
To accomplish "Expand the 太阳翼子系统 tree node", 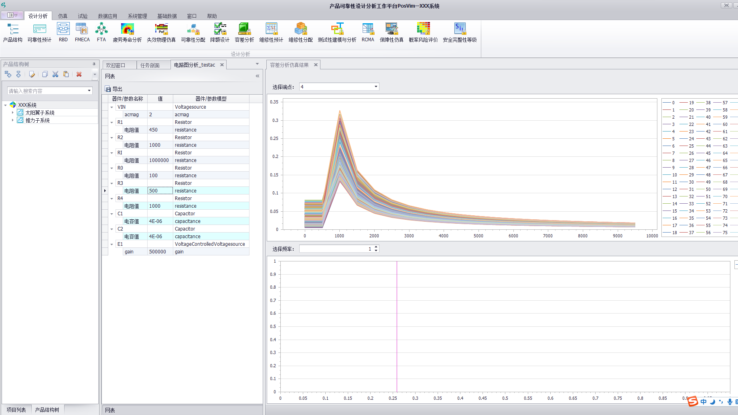I will 12,113.
